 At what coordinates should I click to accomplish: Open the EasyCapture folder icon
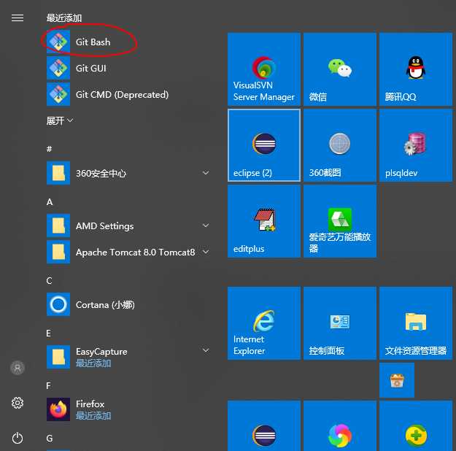[x=58, y=357]
